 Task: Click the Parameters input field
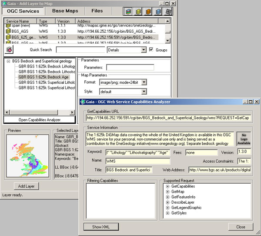(x=130, y=68)
